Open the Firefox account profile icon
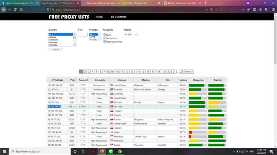The image size is (277, 155). [260, 10]
